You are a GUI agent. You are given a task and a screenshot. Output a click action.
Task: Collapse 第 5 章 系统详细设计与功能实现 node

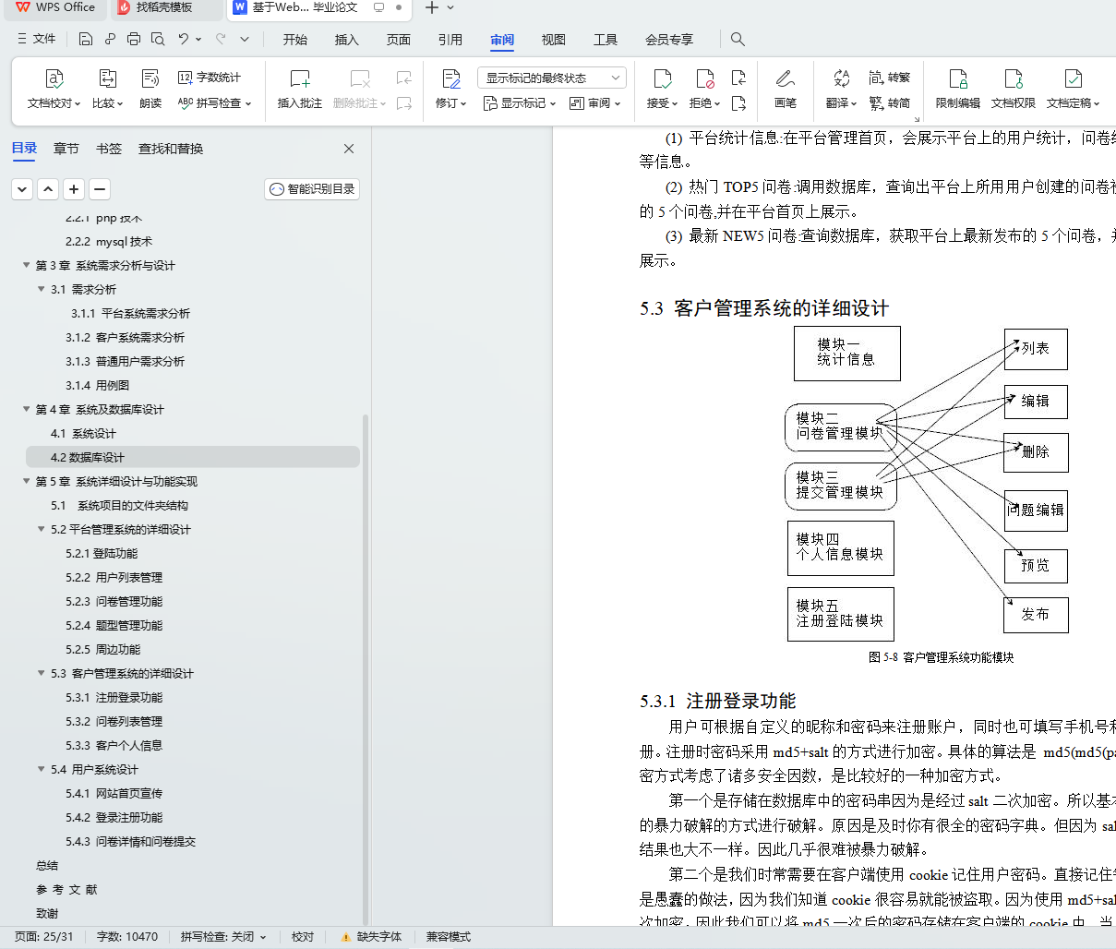click(x=27, y=481)
